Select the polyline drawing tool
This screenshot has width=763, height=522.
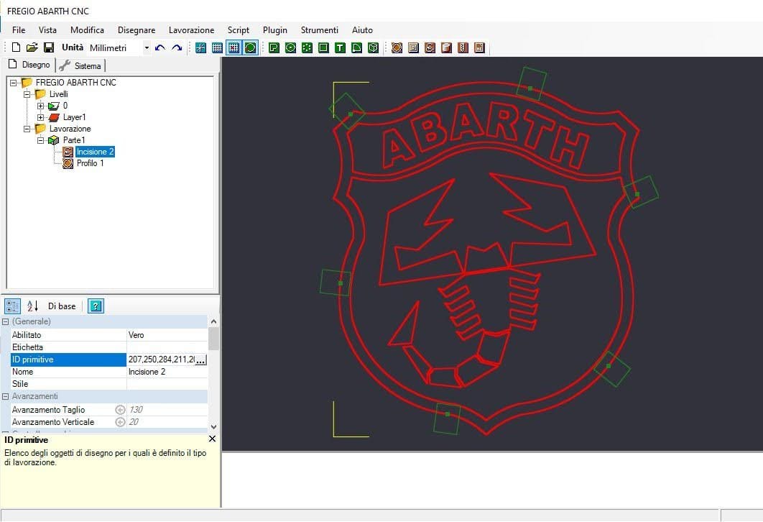(x=274, y=47)
